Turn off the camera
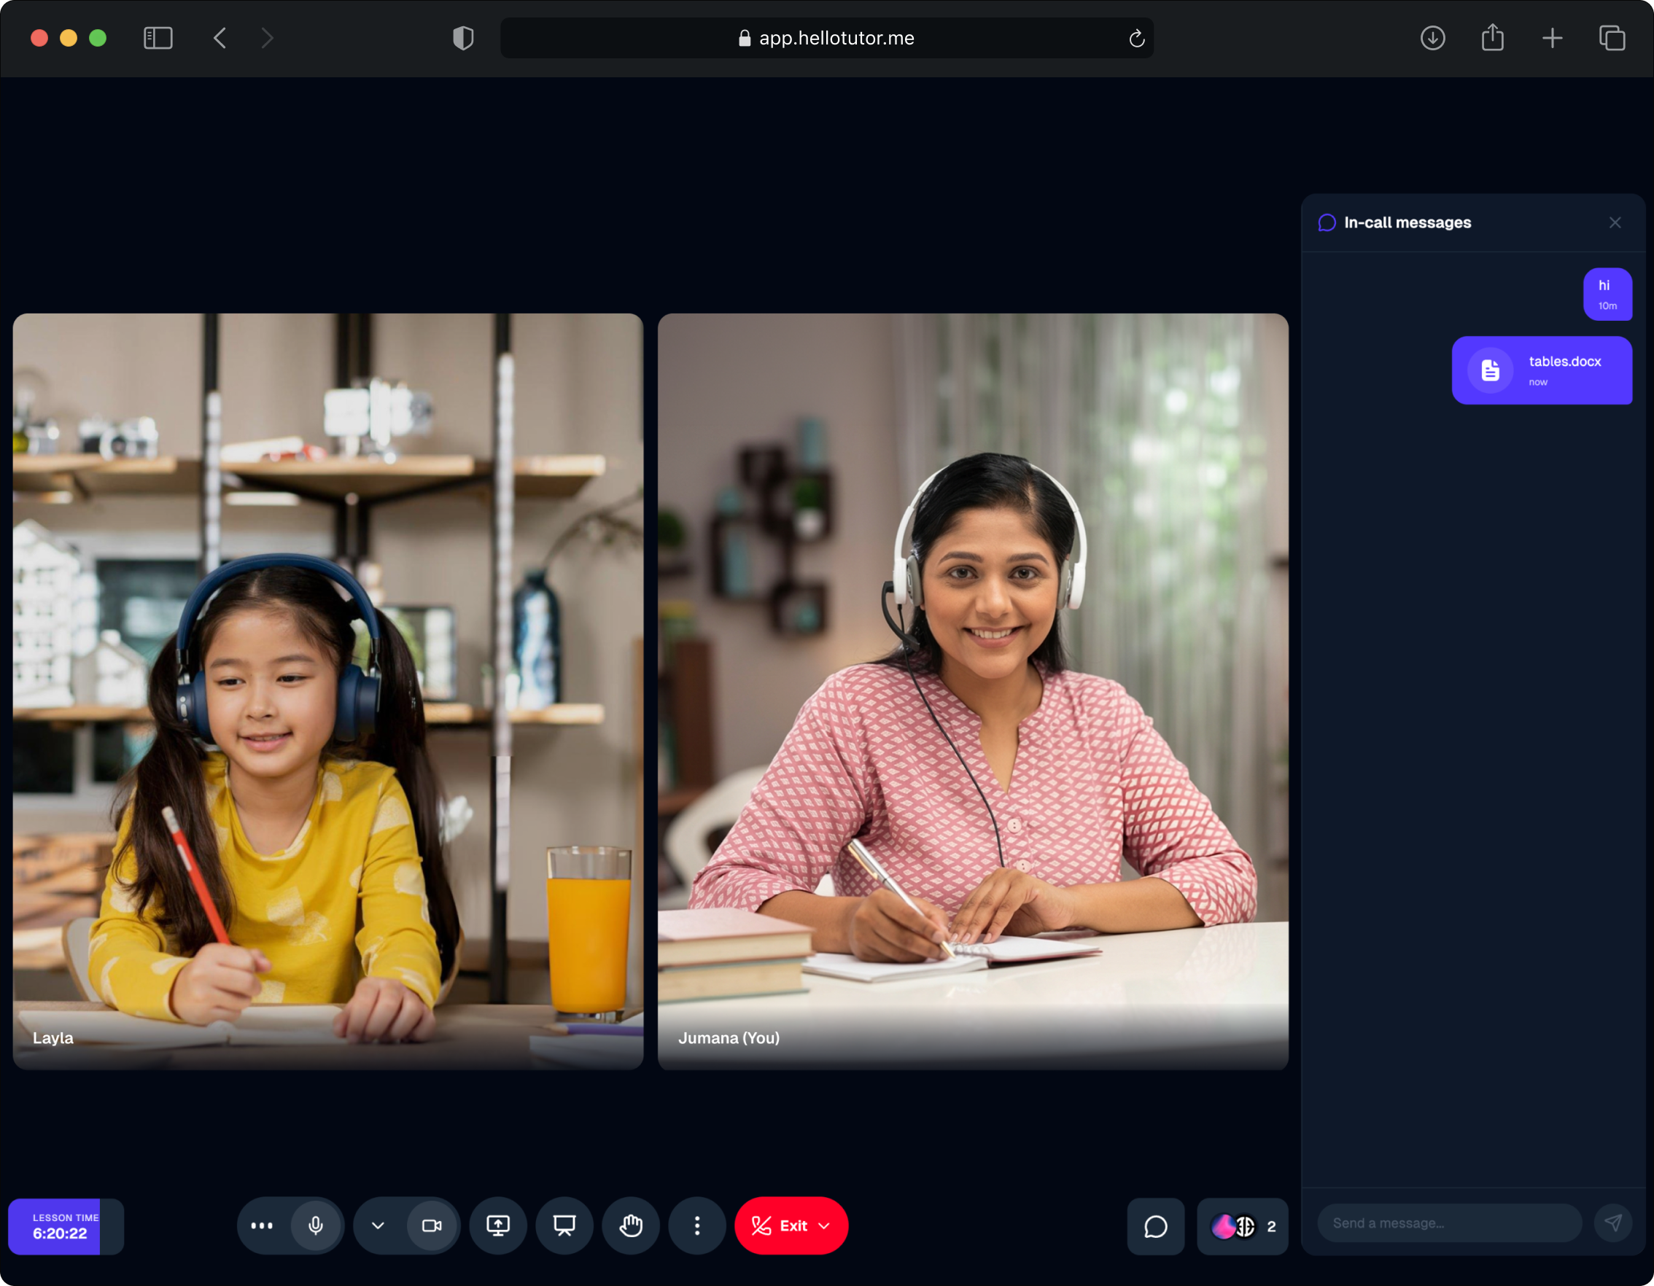This screenshot has width=1654, height=1286. (432, 1225)
